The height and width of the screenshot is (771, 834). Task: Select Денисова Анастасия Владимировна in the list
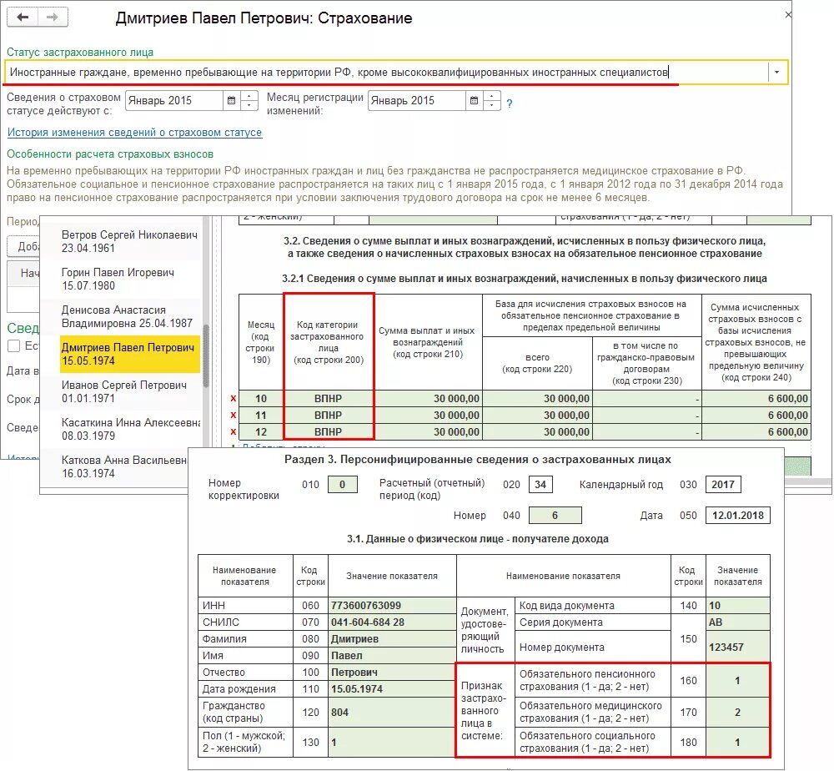(x=130, y=316)
